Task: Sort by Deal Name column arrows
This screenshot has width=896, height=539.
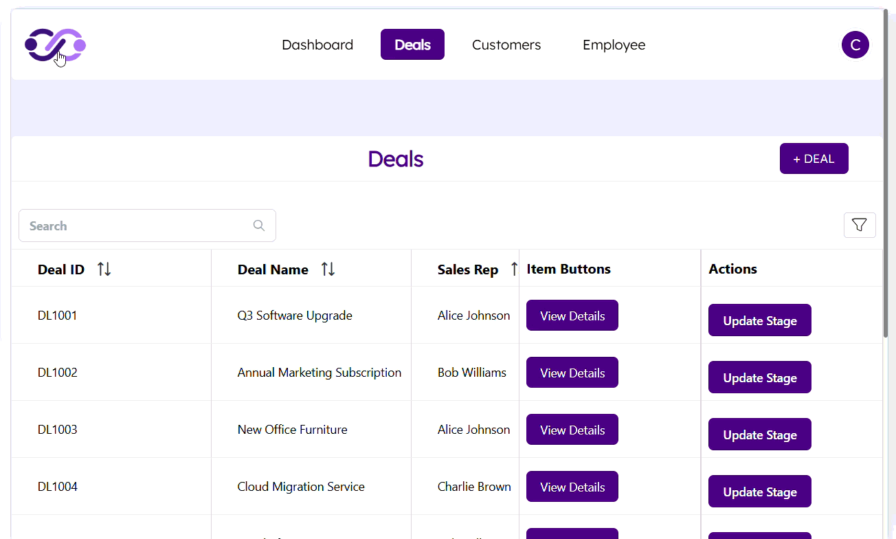Action: [328, 269]
